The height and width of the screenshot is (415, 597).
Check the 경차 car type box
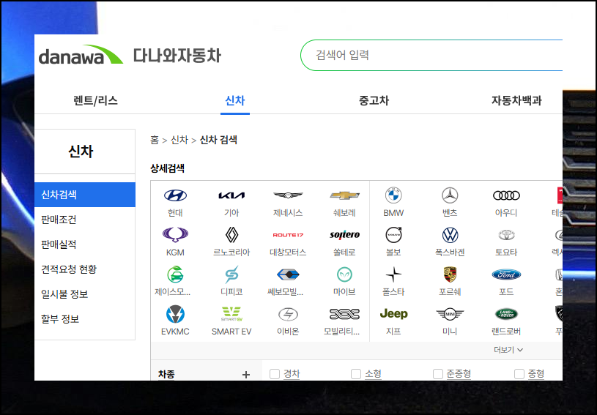point(275,374)
